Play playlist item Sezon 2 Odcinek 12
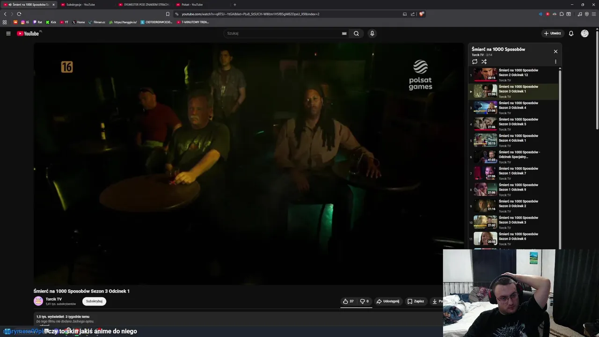Viewport: 599px width, 337px height. tap(513, 75)
